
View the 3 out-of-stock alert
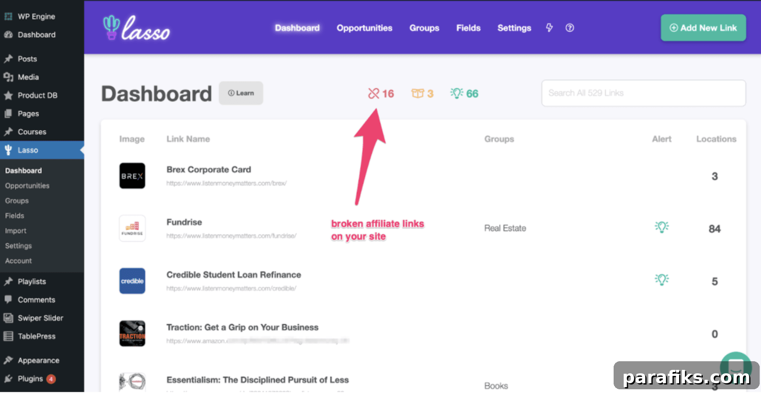pyautogui.click(x=422, y=94)
